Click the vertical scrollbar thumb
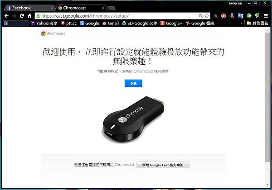The height and width of the screenshot is (190, 272). point(267,97)
